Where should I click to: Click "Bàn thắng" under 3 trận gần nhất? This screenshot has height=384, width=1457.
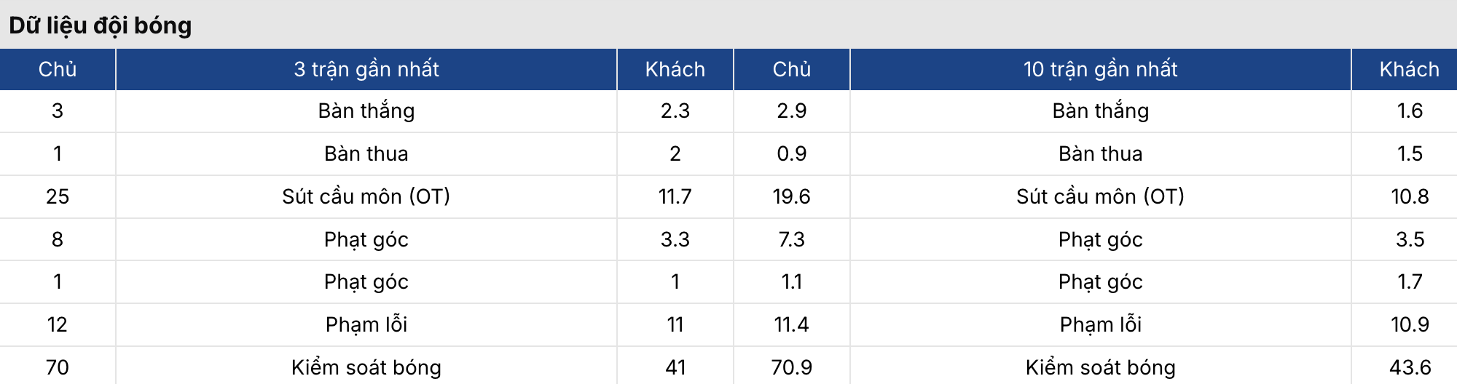point(366,111)
